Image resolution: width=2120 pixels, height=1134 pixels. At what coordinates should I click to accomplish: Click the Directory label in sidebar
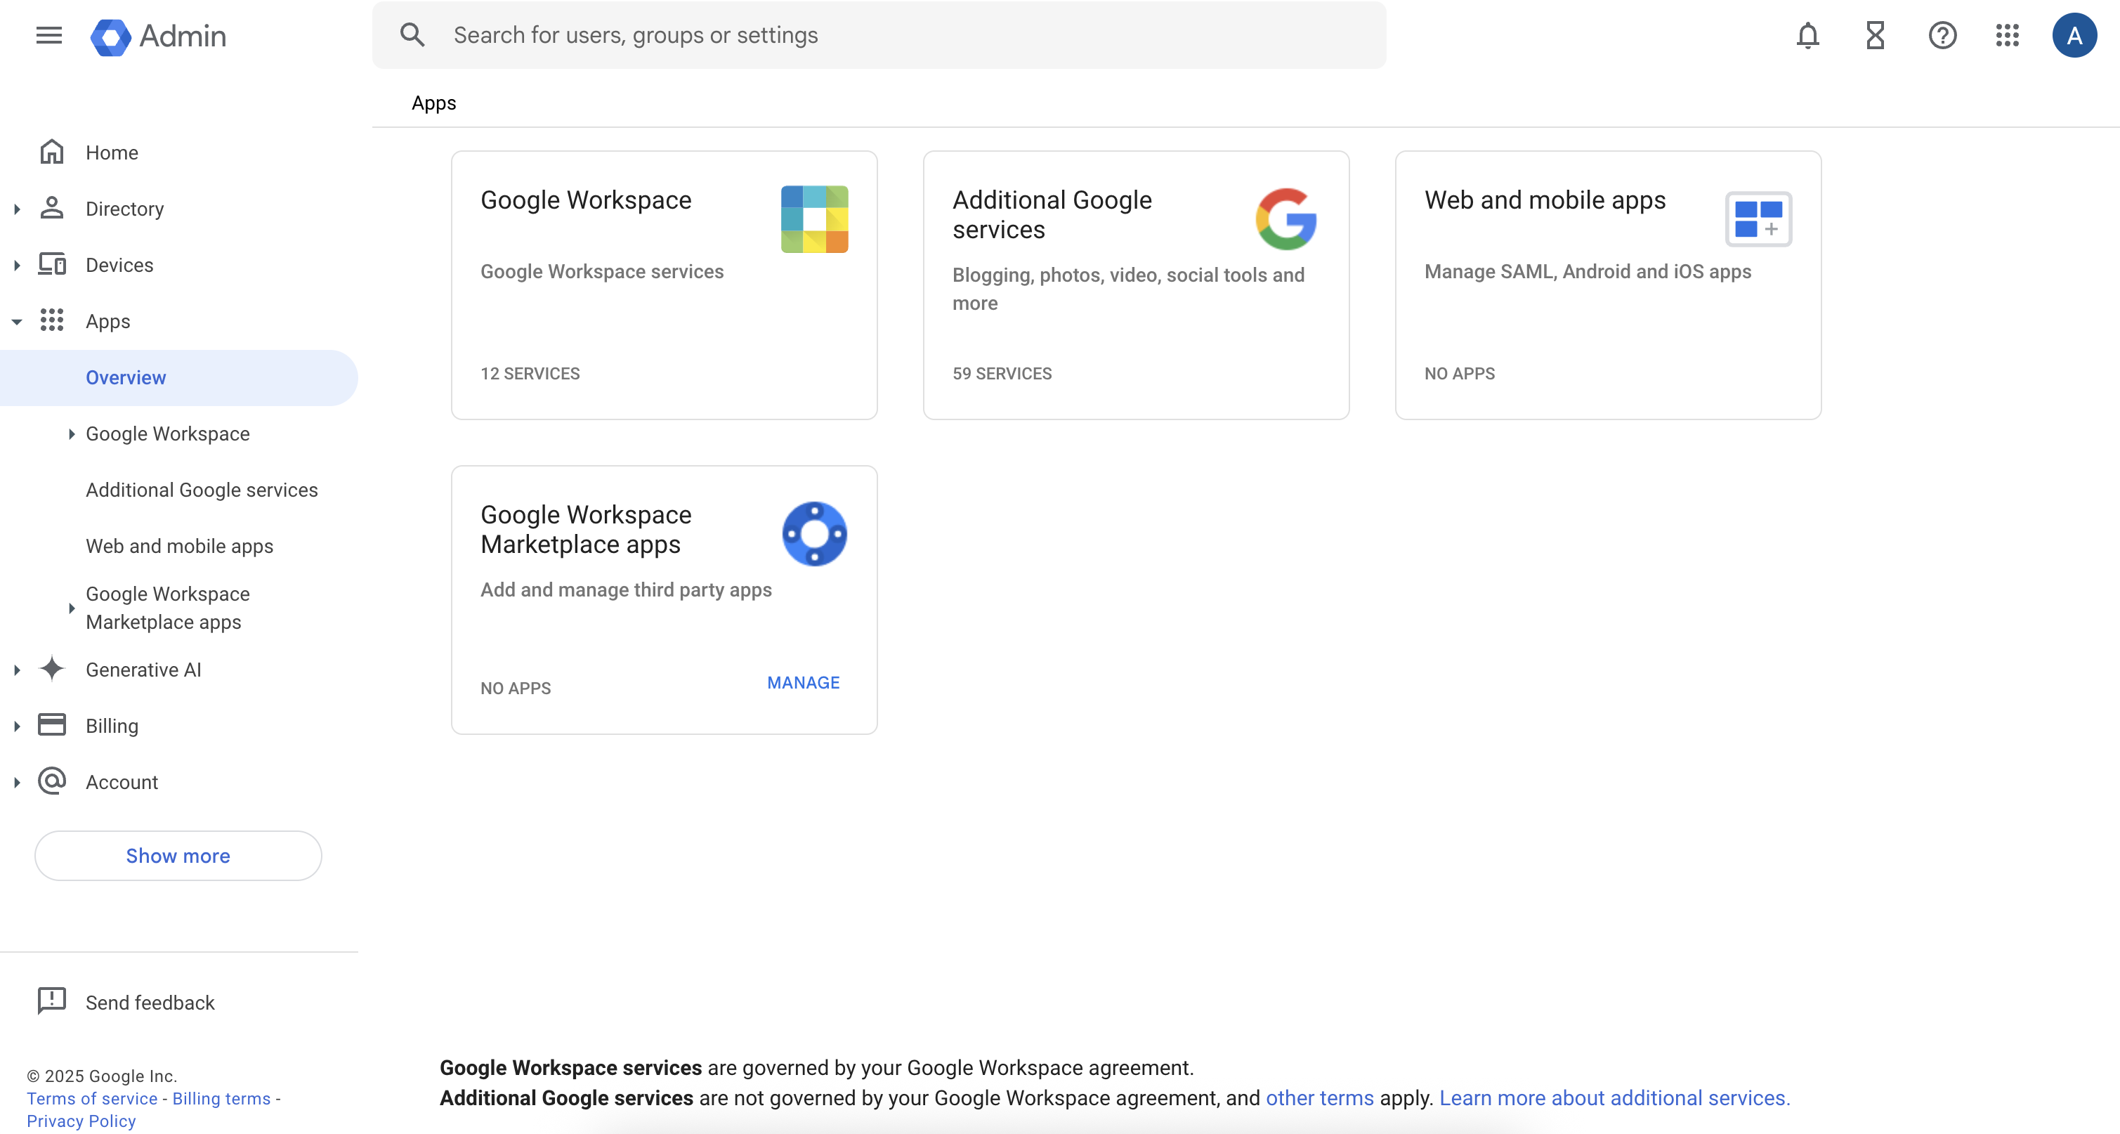(x=124, y=209)
